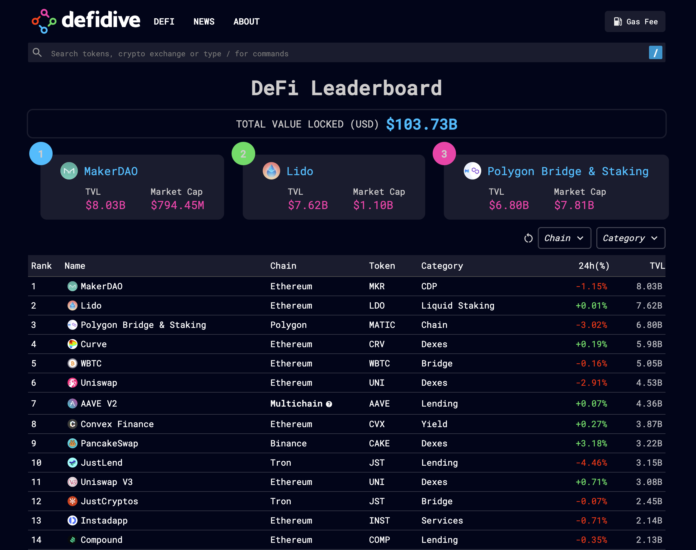This screenshot has height=550, width=696.
Task: Click the Uniswap V3 icon
Action: tap(73, 482)
